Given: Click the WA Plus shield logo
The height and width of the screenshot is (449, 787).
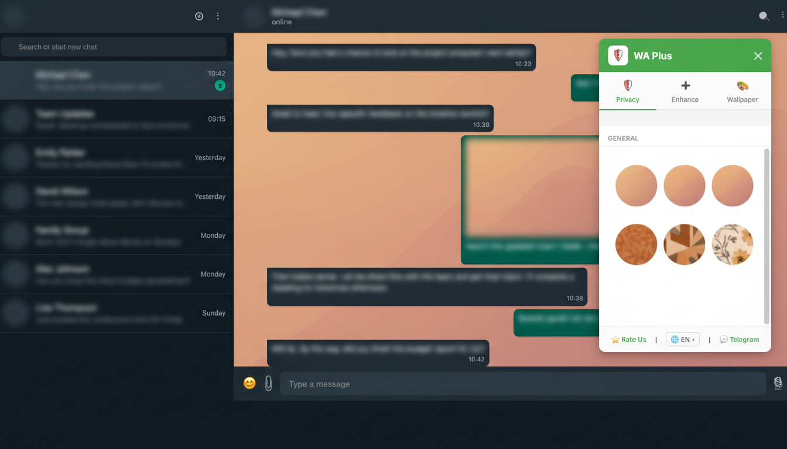Looking at the screenshot, I should pyautogui.click(x=617, y=56).
